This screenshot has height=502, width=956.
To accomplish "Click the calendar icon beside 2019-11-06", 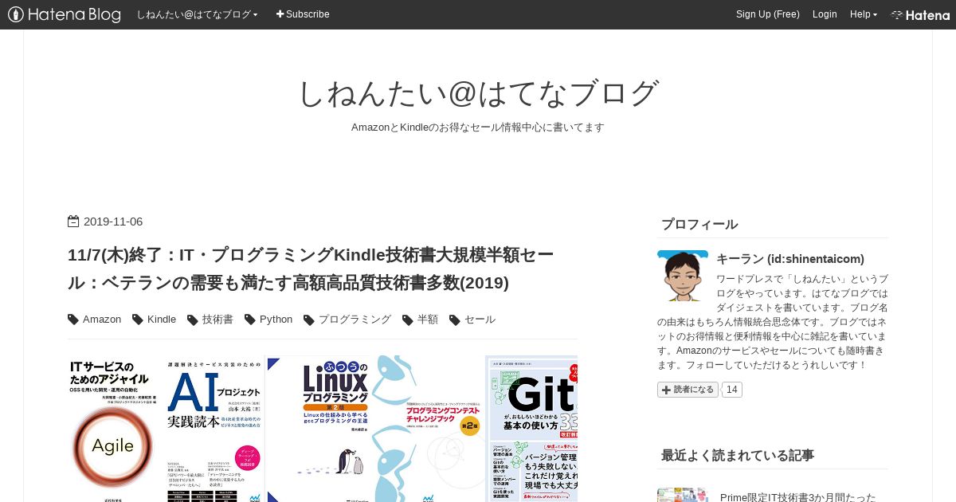I will [x=73, y=222].
